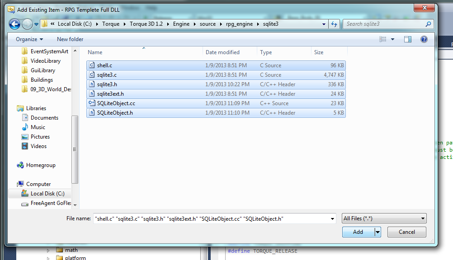The height and width of the screenshot is (260, 453).
Task: Select the SQLiteObject.cc file icon
Action: [92, 103]
